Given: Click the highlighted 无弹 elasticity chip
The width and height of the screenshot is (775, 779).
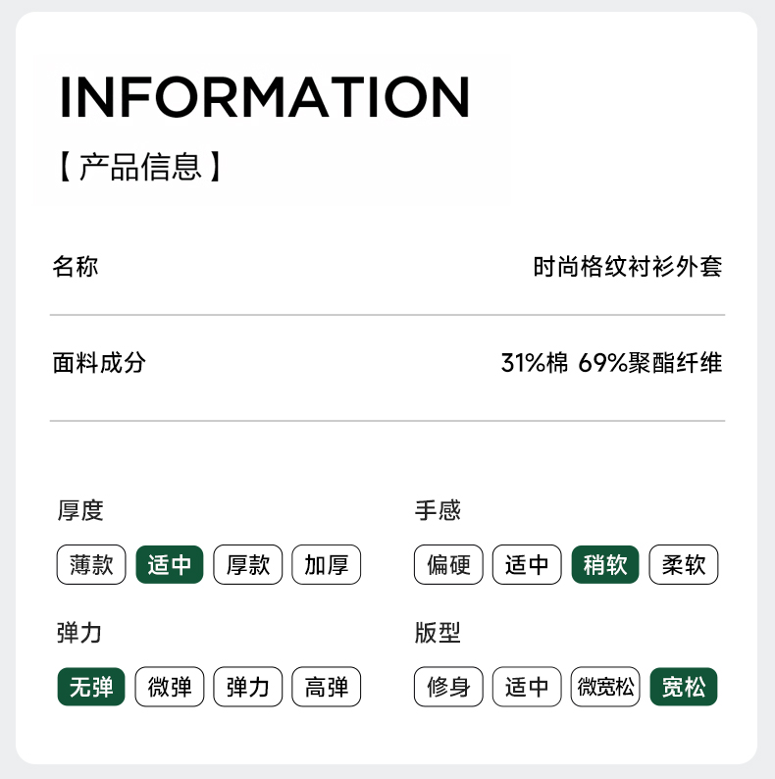Looking at the screenshot, I should (91, 687).
